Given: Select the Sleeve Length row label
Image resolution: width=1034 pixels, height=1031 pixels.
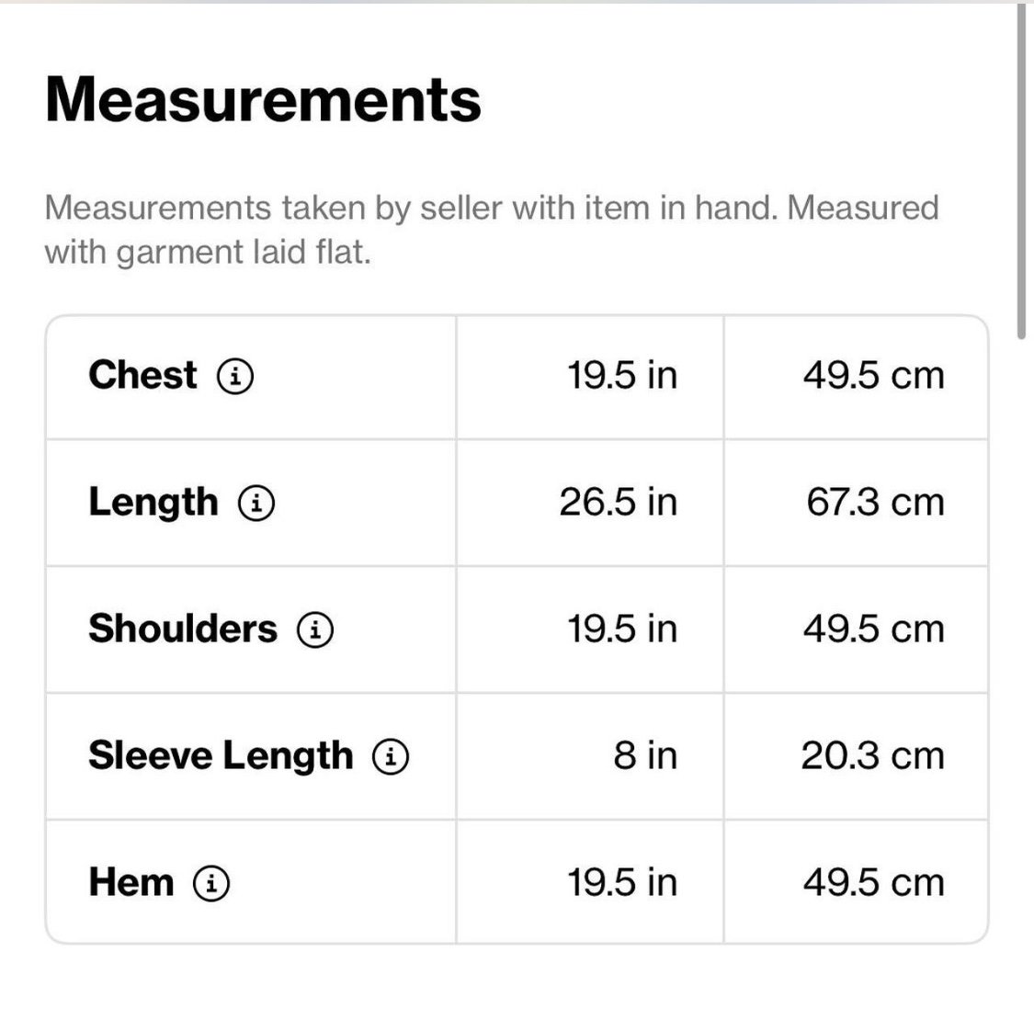Looking at the screenshot, I should (x=221, y=756).
